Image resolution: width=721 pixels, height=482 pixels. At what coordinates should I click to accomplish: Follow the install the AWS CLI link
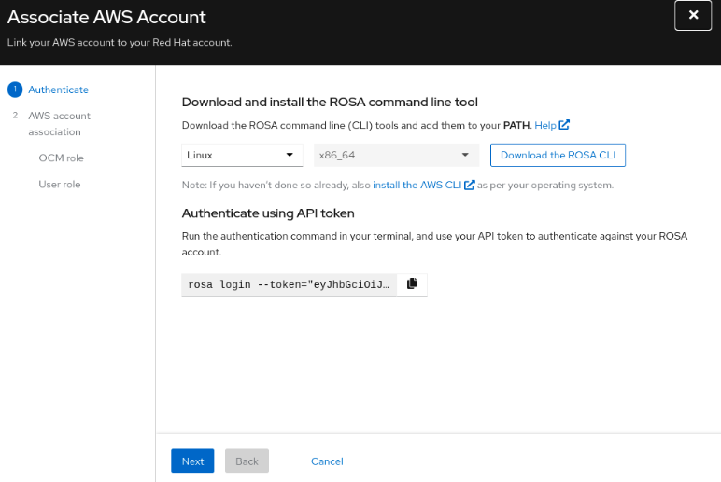tap(423, 185)
